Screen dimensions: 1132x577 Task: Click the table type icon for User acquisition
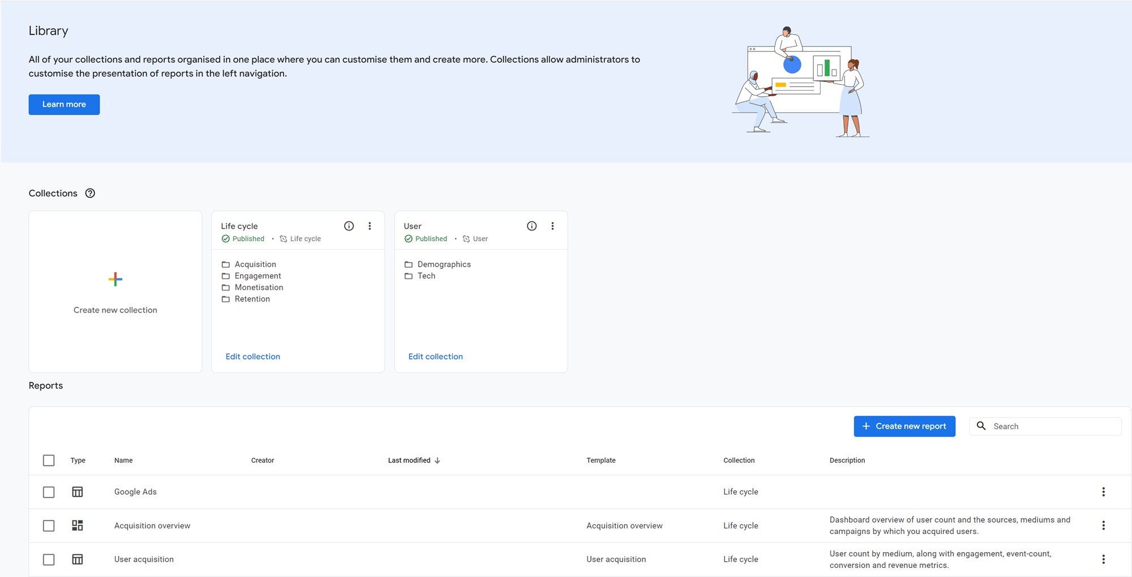pyautogui.click(x=78, y=559)
